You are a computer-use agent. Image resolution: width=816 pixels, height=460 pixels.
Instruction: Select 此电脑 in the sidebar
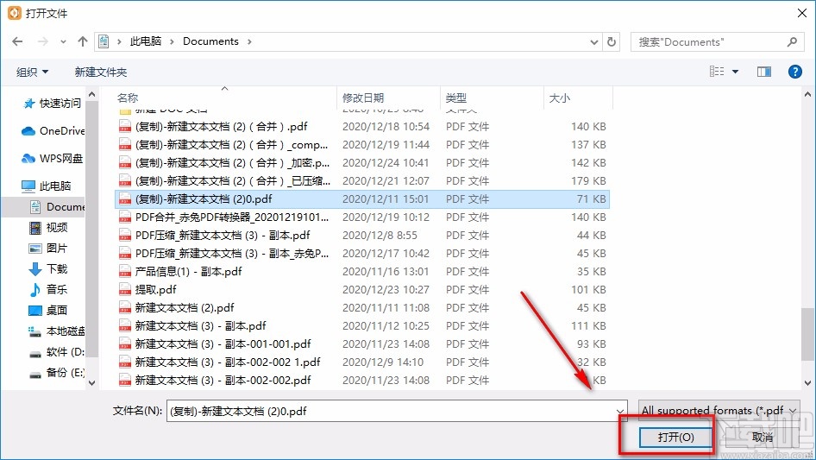[x=47, y=186]
